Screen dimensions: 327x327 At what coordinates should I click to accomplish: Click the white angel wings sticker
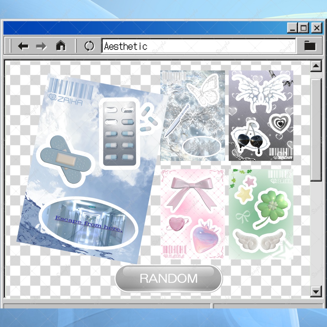click(259, 240)
